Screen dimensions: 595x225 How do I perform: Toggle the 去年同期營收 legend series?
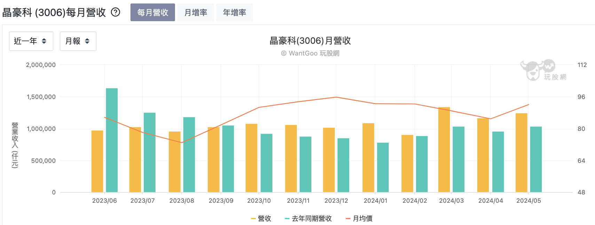(x=308, y=218)
